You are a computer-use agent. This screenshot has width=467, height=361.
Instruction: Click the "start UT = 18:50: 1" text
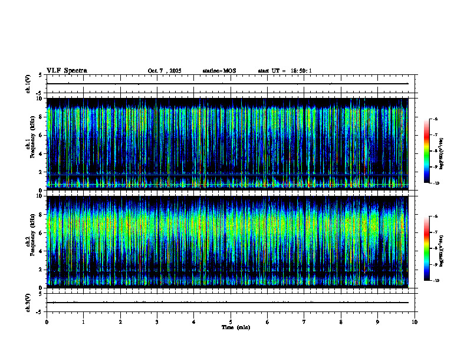click(x=285, y=71)
